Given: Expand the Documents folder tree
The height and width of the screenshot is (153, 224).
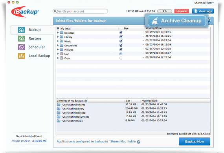Looking at the screenshot, I should pos(58,46).
